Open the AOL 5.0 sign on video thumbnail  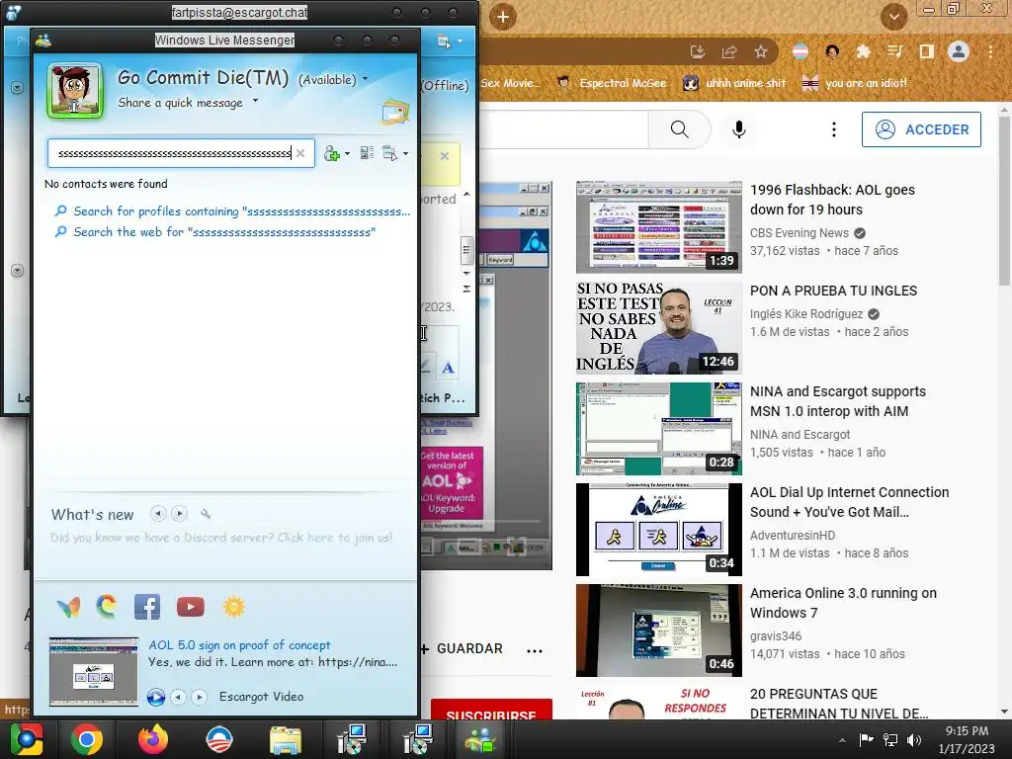point(94,671)
